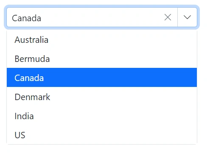Click inside the combo box showing Canada
This screenshot has height=162, width=210.
(85, 17)
